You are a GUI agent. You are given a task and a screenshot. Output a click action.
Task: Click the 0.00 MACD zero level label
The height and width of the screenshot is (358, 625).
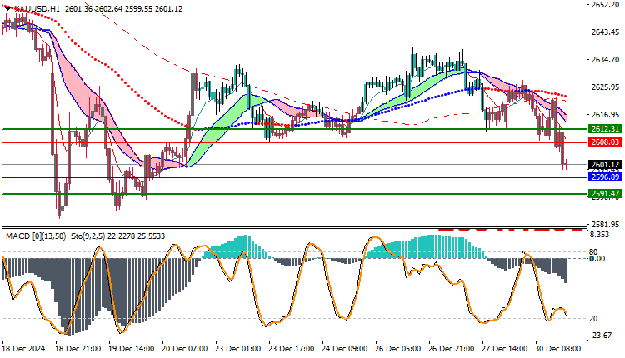(597, 259)
